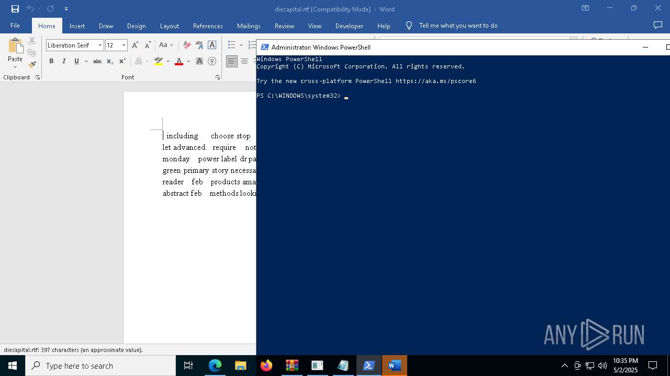Click the word 'including' in the document
Viewport: 670px width, 376px height.
(x=182, y=136)
